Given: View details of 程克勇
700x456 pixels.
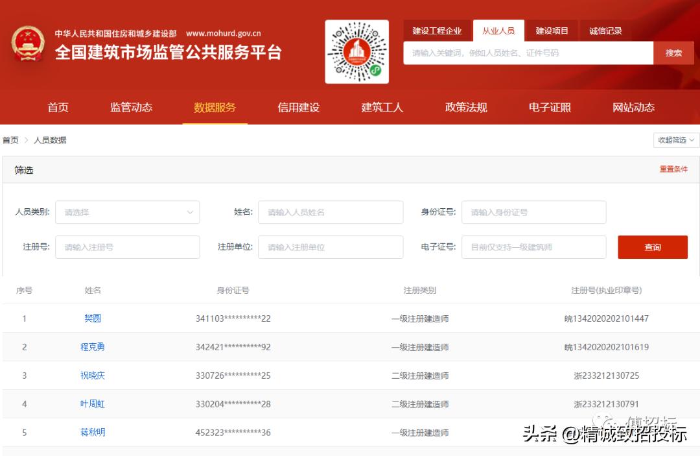Looking at the screenshot, I should pos(92,347).
